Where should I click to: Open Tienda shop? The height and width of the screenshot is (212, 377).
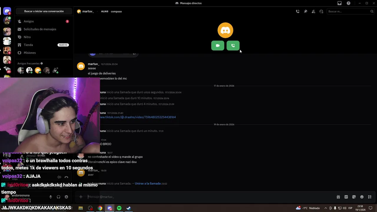click(44, 45)
